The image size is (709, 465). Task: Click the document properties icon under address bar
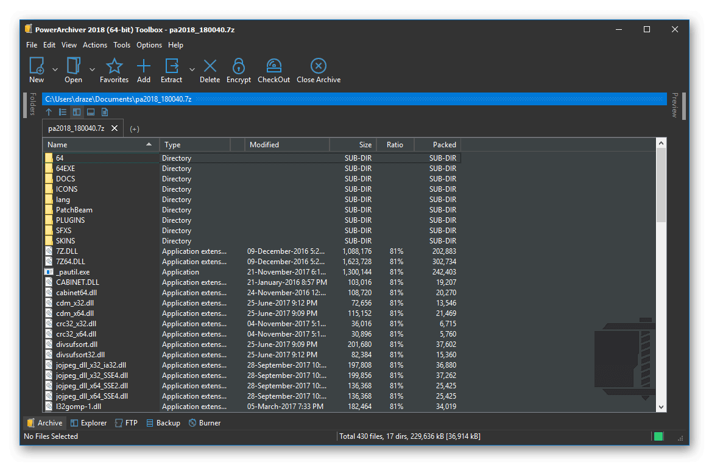(105, 112)
